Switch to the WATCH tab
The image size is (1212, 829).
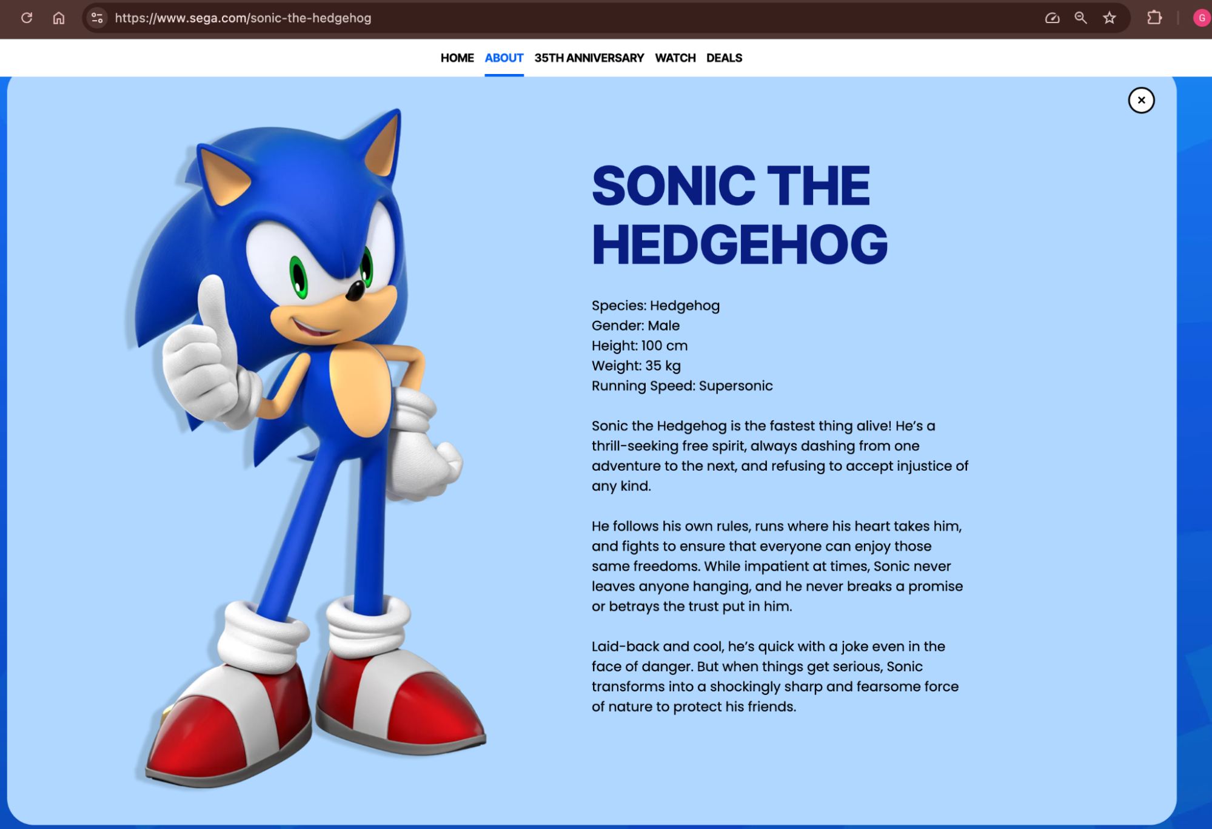tap(675, 58)
